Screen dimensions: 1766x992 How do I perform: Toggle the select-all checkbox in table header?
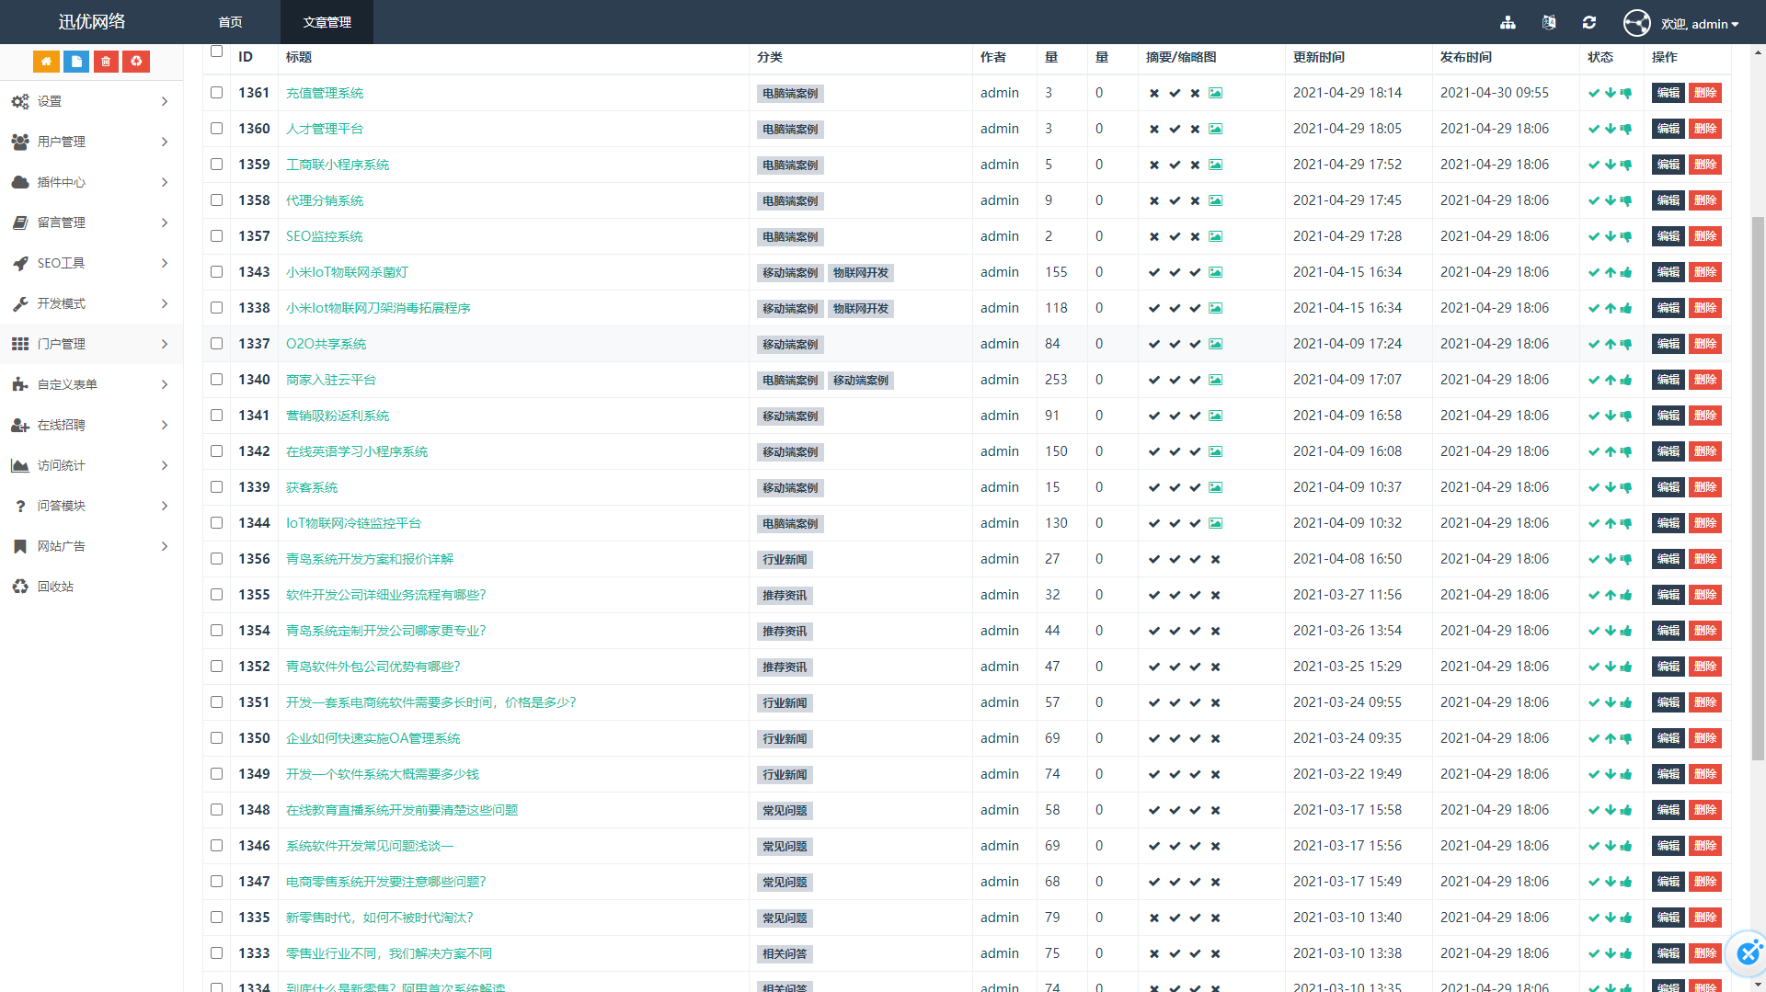217,51
